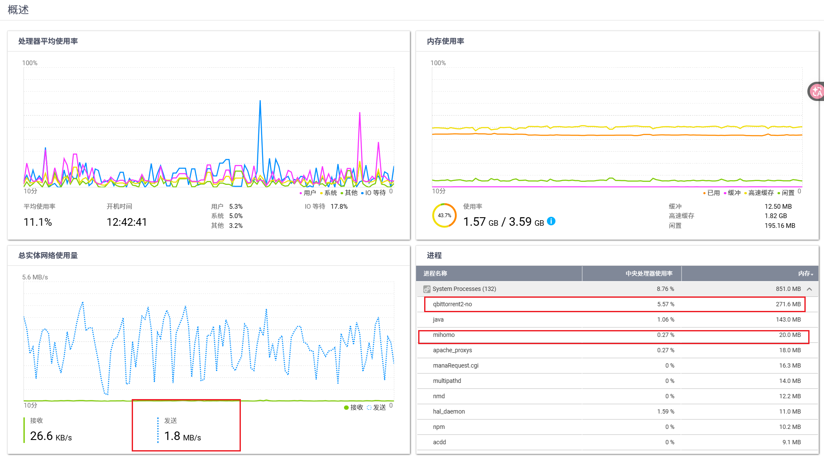Click the 内存 column sort arrow
This screenshot has height=460, width=824.
point(812,274)
